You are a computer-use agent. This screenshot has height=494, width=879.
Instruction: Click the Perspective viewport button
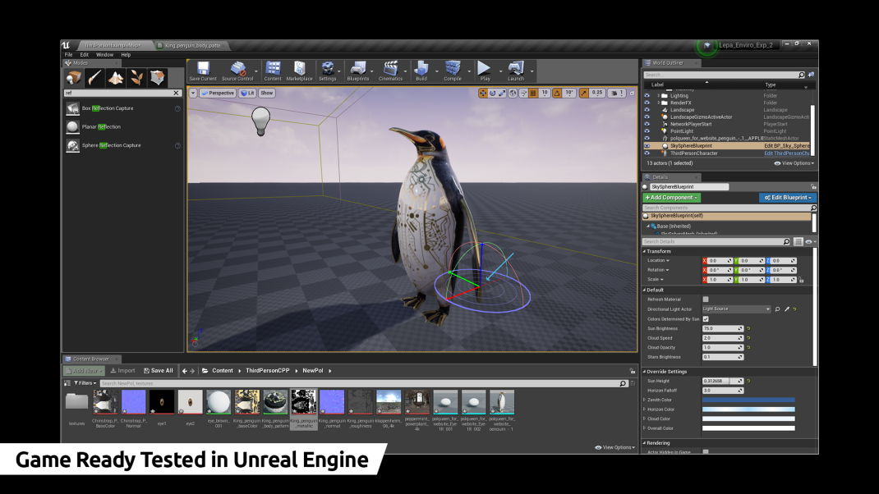point(218,93)
